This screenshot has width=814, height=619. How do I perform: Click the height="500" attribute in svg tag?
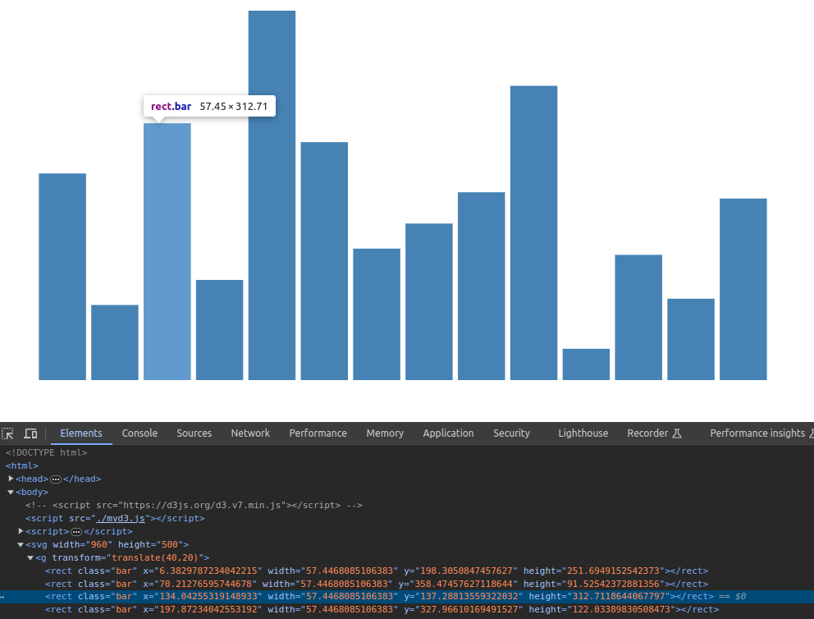150,545
